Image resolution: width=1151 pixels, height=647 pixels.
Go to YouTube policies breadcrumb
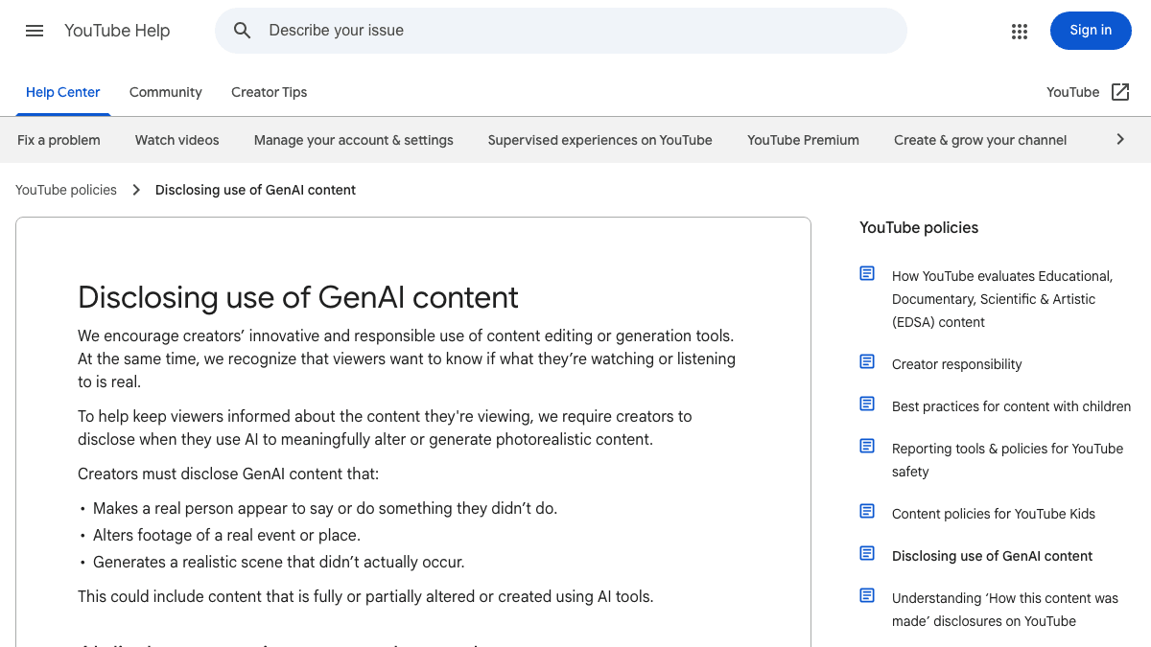[x=66, y=190]
